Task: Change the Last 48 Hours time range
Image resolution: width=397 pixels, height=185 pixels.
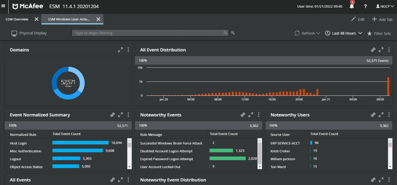Action: [x=344, y=33]
